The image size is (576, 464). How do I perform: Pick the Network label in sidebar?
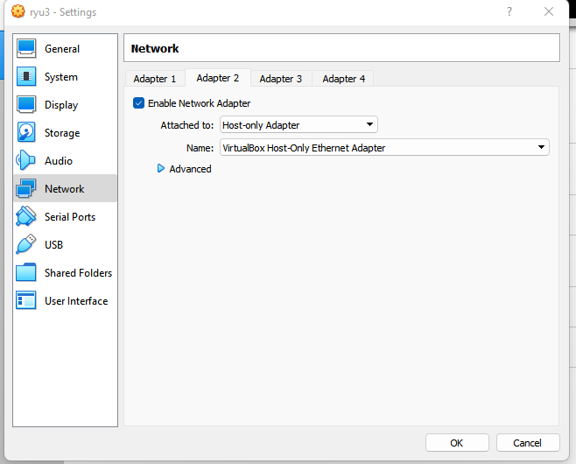(64, 189)
